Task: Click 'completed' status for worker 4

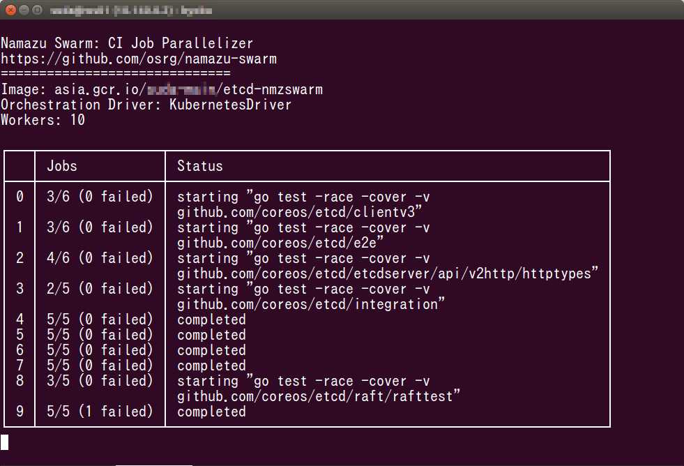Action: pos(211,320)
